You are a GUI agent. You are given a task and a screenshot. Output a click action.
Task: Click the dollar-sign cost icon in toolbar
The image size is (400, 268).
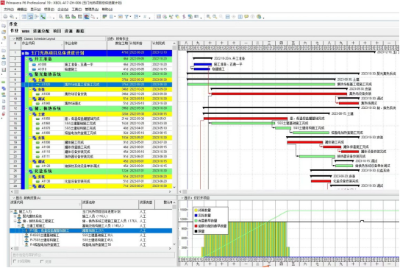[x=184, y=17]
